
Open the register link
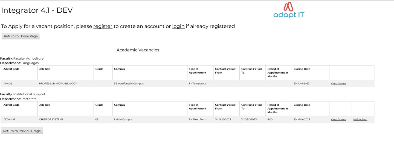tap(103, 26)
